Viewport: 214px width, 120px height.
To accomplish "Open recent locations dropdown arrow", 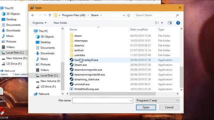I will 45,15.
